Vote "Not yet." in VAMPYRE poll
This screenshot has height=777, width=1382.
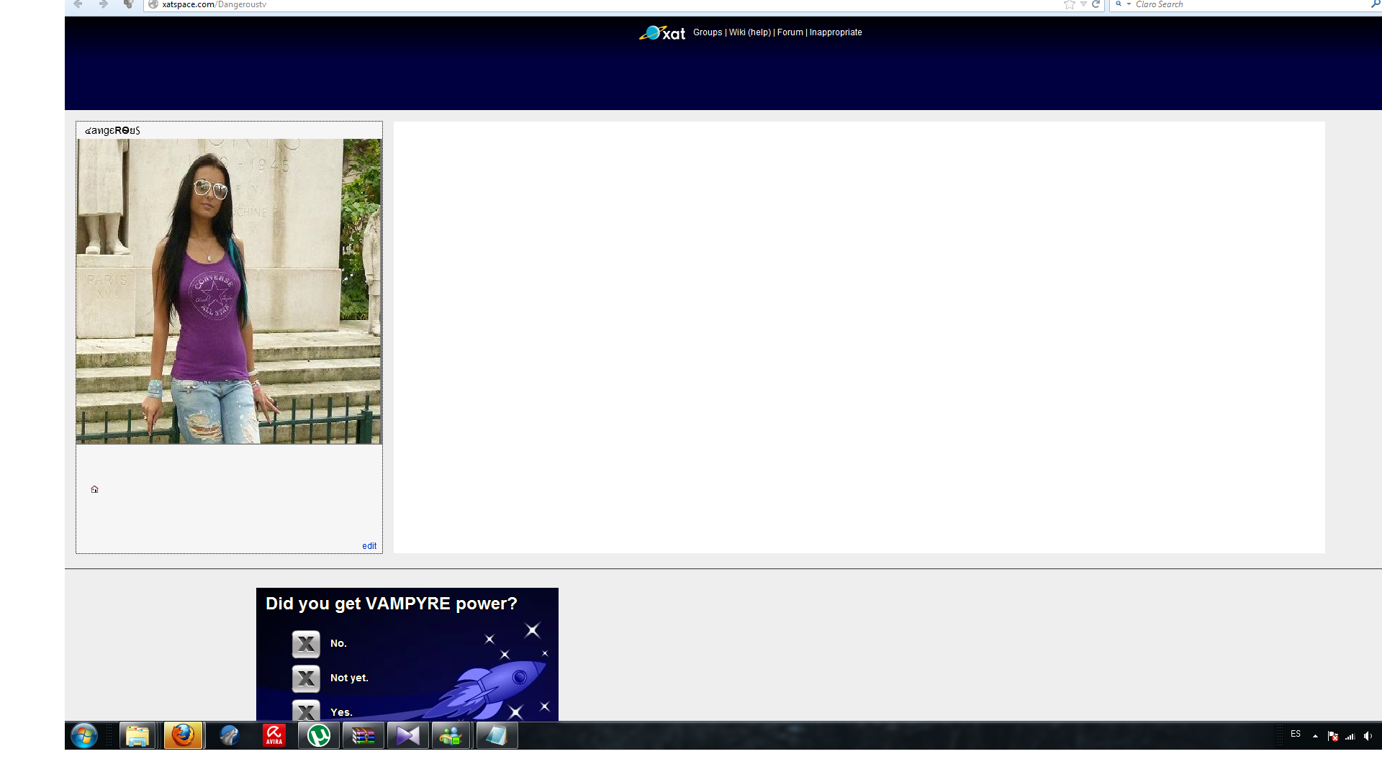pyautogui.click(x=306, y=678)
